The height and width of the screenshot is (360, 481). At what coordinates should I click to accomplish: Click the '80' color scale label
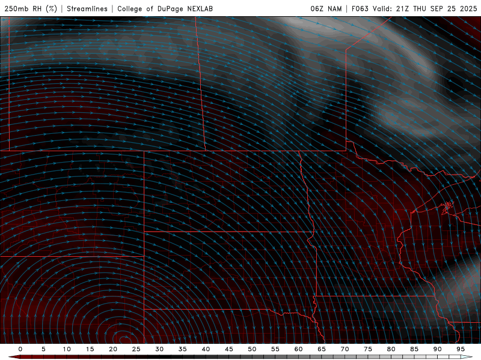[x=391, y=349]
